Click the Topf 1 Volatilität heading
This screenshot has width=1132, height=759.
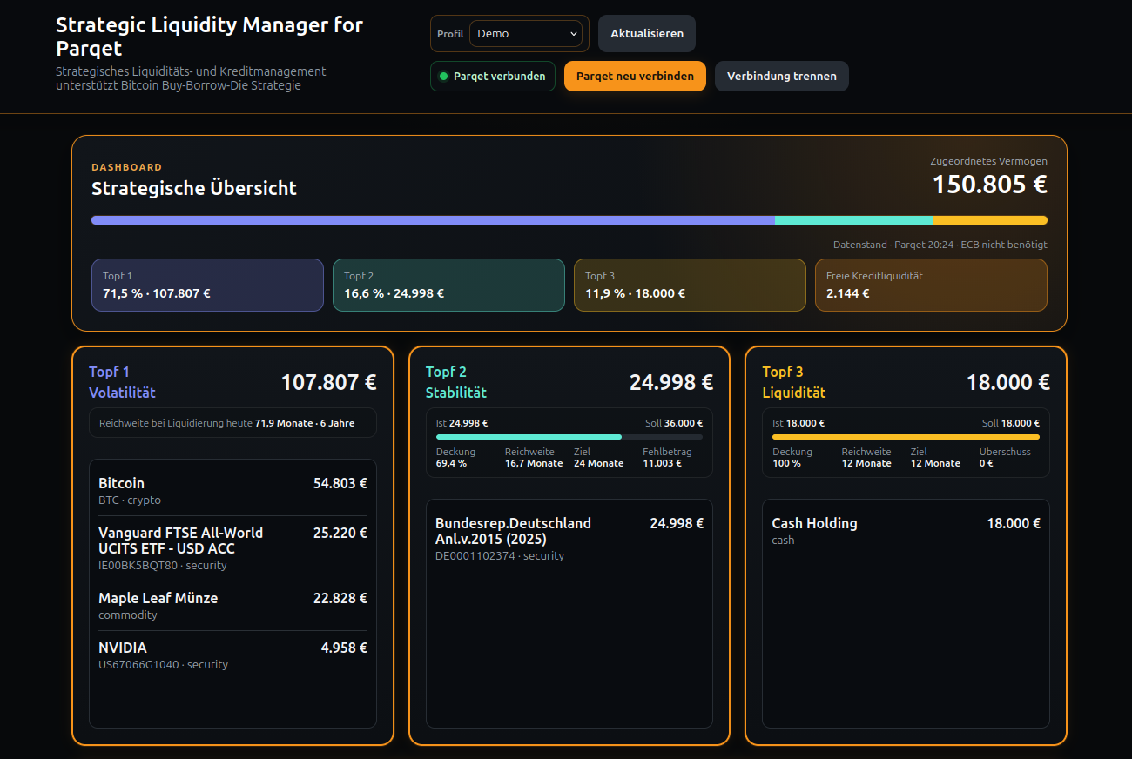[122, 382]
